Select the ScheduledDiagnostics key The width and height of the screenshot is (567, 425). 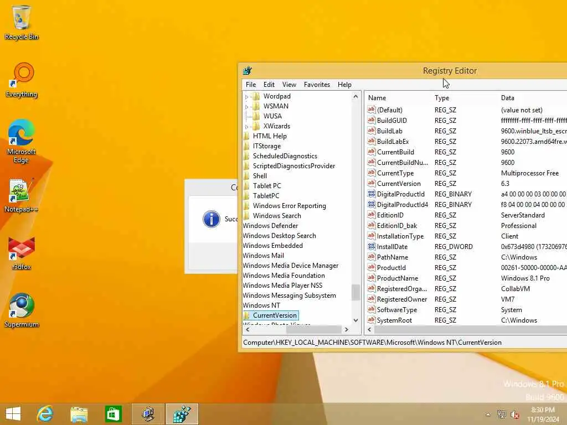click(285, 156)
